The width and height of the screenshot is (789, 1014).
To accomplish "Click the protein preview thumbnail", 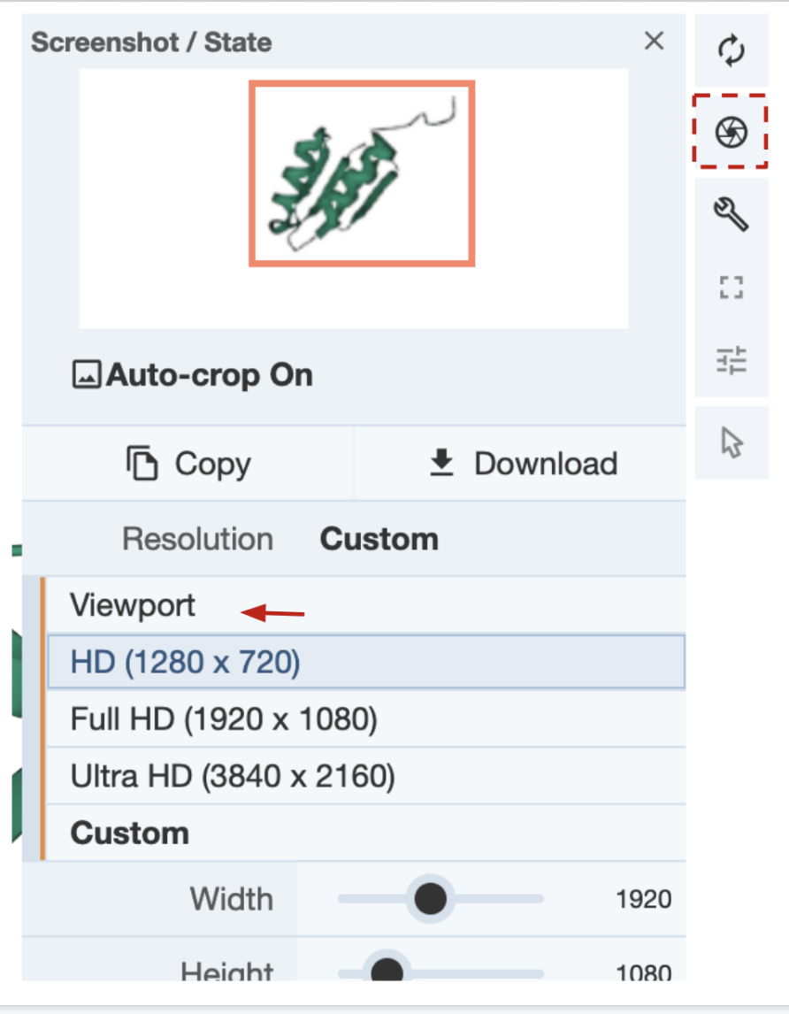I will click(362, 173).
